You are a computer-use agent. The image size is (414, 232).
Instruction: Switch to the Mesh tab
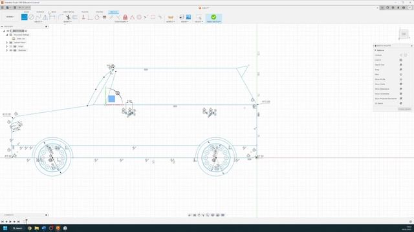point(54,12)
